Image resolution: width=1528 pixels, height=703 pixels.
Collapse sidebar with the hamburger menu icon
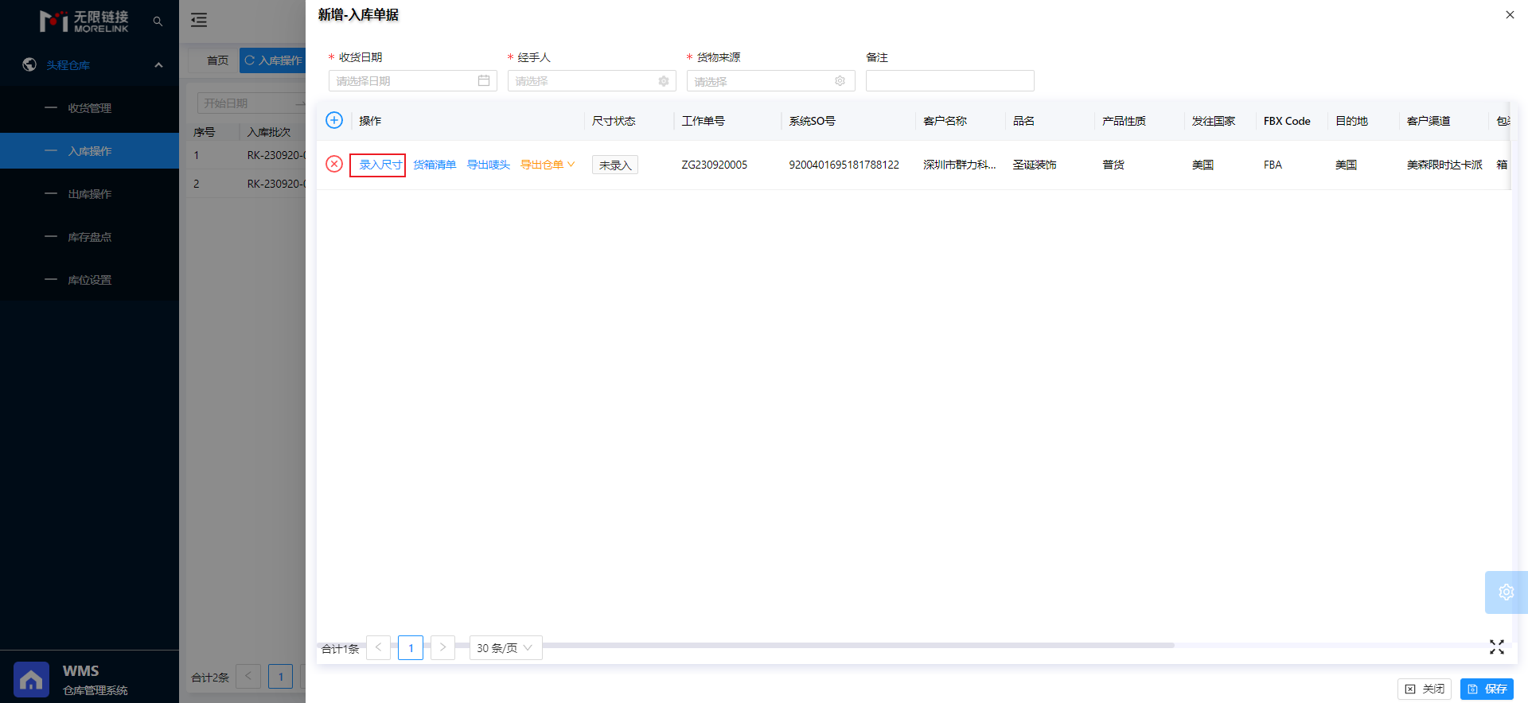click(199, 21)
